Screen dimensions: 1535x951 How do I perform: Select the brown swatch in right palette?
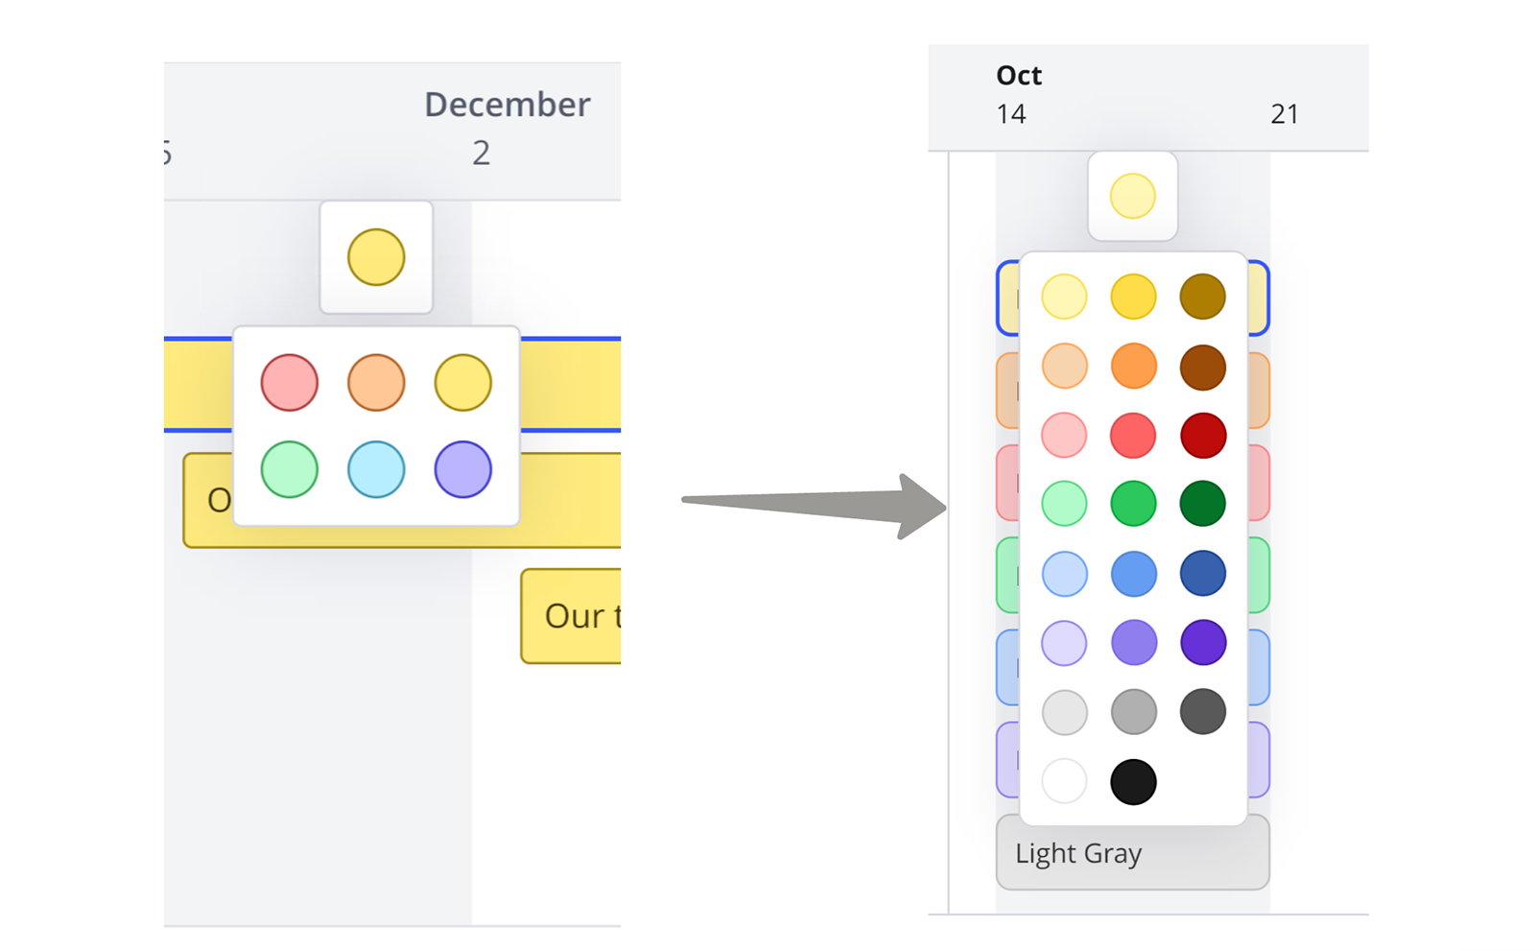pyautogui.click(x=1202, y=366)
